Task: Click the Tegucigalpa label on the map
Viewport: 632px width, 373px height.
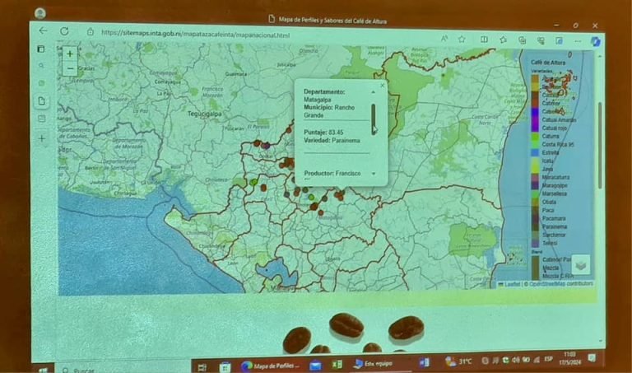Action: (204, 114)
